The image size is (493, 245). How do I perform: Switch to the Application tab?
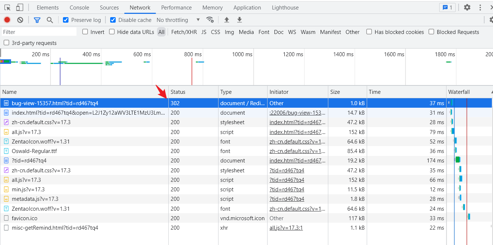tap(247, 8)
